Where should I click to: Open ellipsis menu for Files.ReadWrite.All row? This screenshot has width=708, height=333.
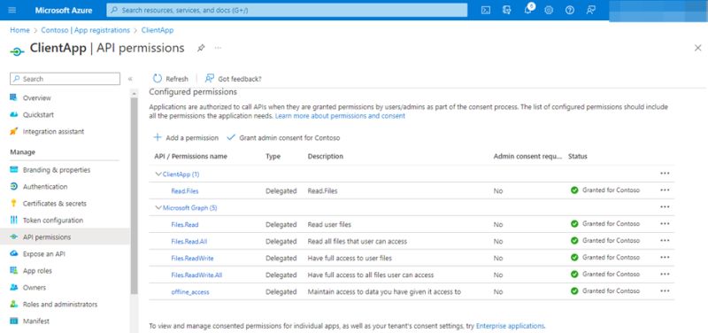665,275
